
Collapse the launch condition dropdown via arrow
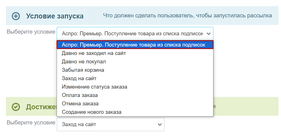point(208,34)
